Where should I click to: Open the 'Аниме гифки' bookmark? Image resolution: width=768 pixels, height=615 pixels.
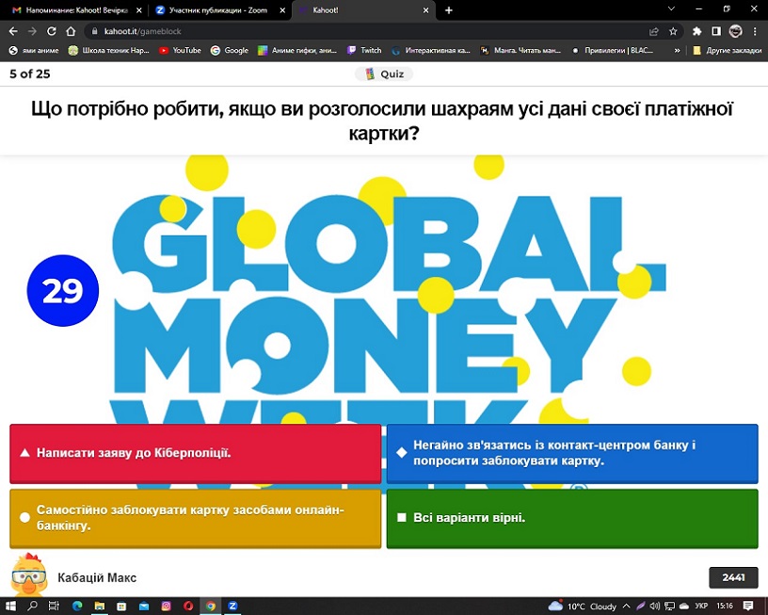297,51
